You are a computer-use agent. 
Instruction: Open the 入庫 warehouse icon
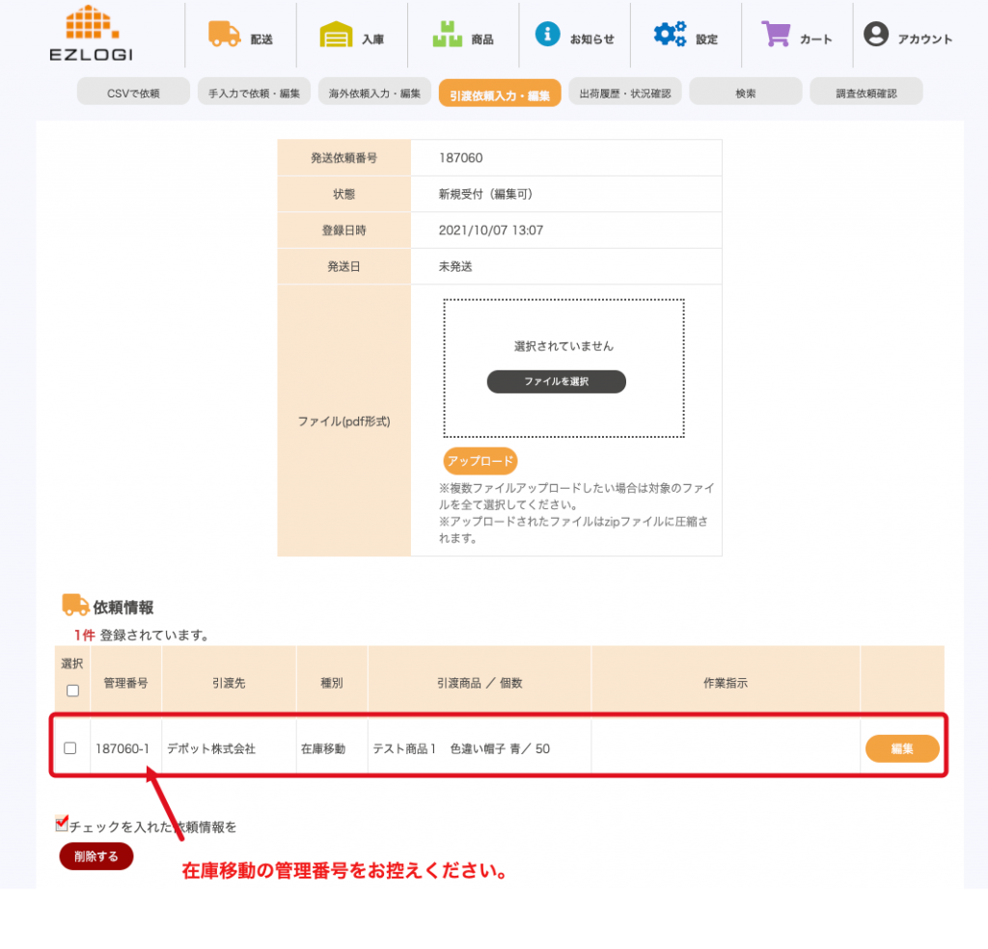tap(336, 35)
